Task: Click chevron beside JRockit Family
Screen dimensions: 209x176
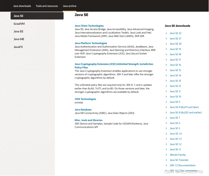Action: [x=166, y=155]
